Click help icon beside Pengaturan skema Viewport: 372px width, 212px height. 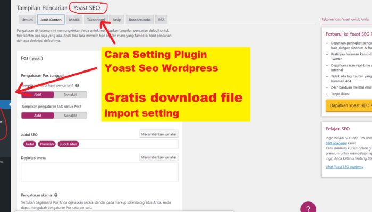(56, 195)
